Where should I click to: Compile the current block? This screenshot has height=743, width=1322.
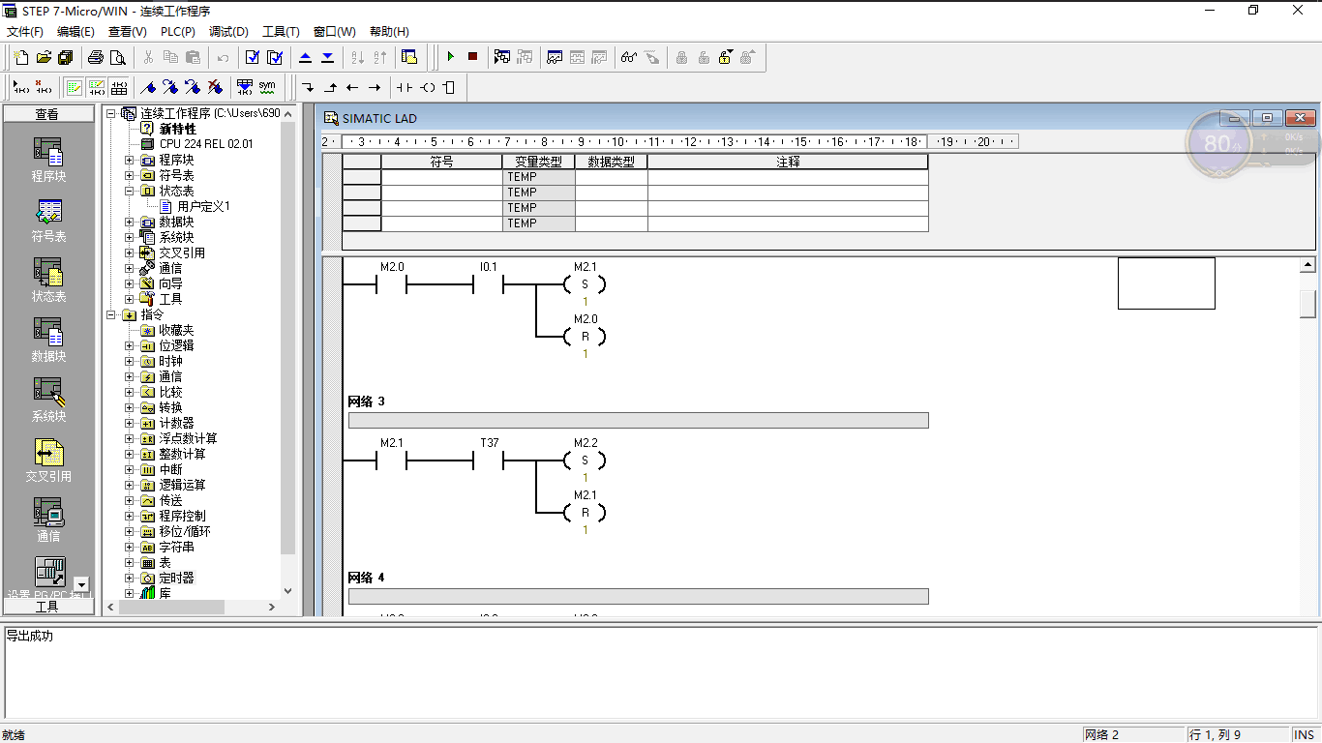[x=253, y=57]
